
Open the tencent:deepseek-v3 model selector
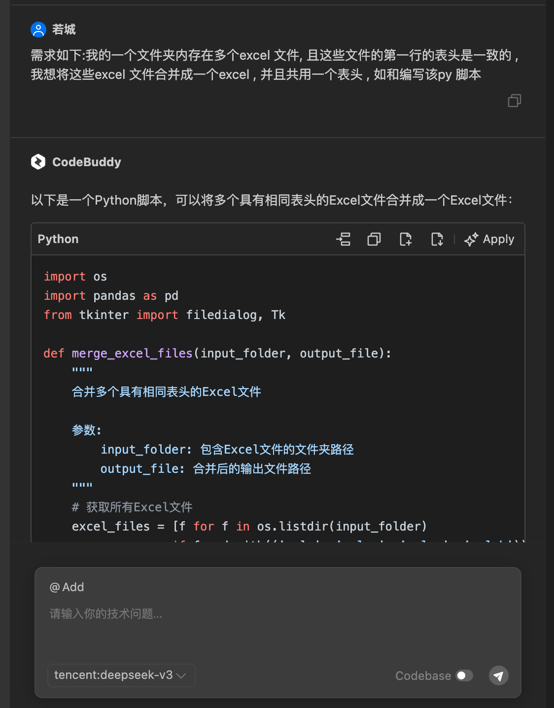(121, 675)
